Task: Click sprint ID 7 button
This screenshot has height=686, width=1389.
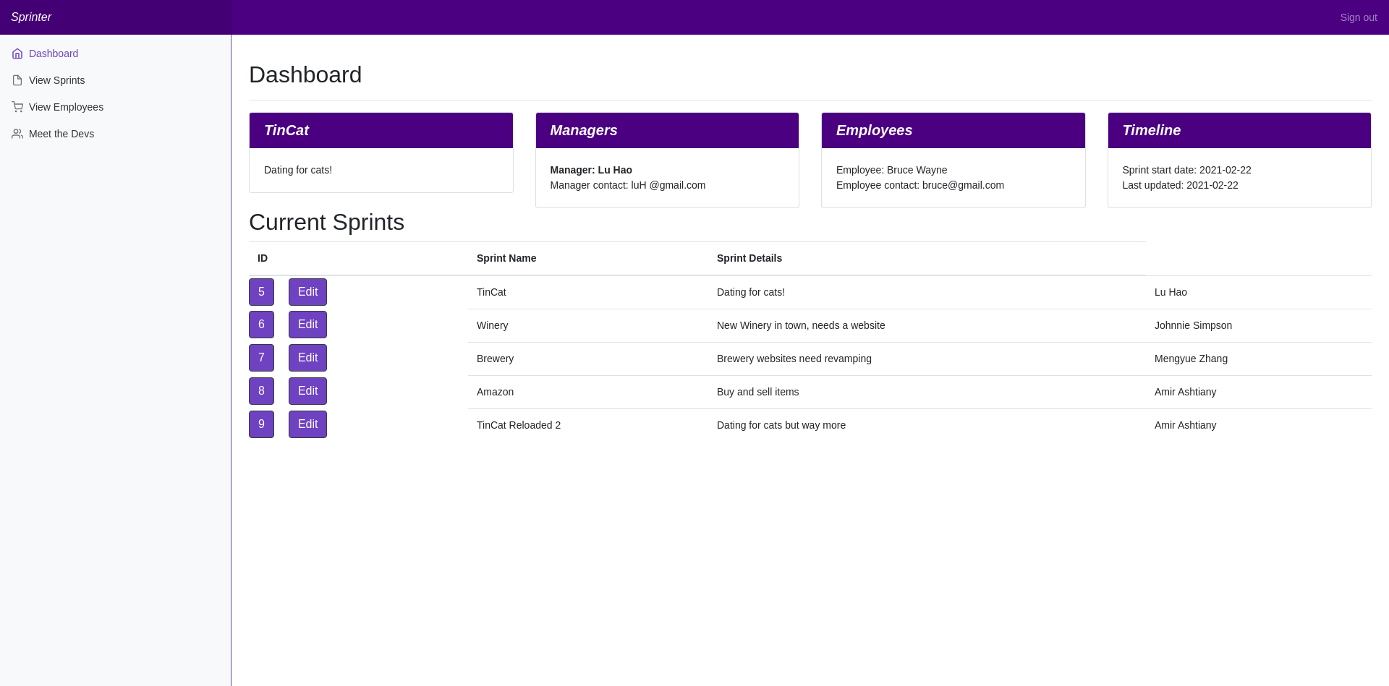Action: tap(261, 358)
